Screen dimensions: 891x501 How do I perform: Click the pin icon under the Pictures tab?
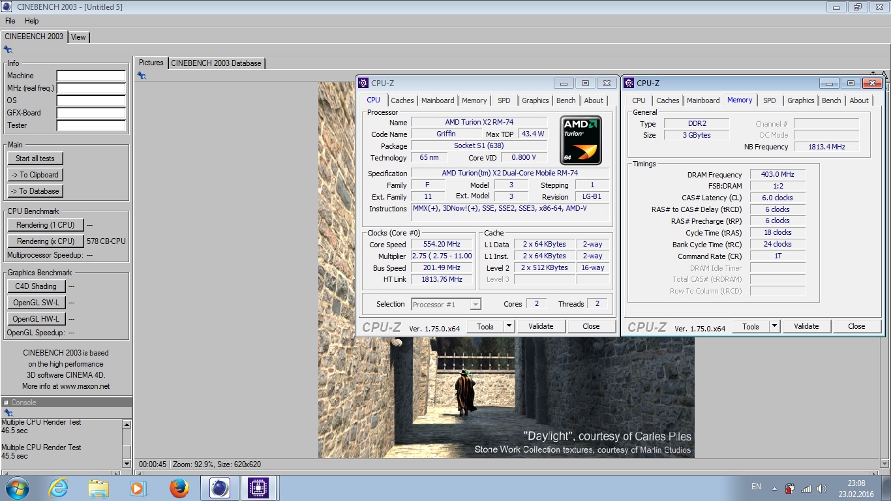tap(142, 76)
